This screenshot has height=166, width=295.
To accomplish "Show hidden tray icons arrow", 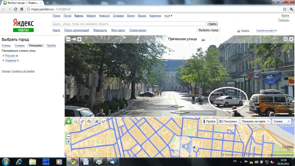I will (x=241, y=162).
